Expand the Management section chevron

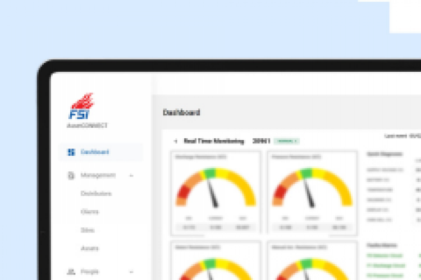coord(131,176)
